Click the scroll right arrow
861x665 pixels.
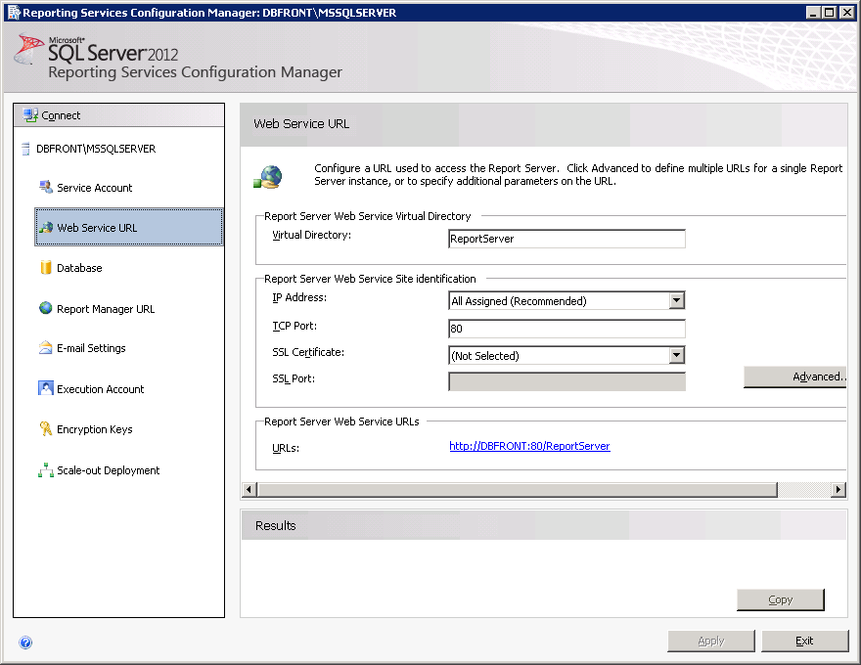pyautogui.click(x=838, y=489)
